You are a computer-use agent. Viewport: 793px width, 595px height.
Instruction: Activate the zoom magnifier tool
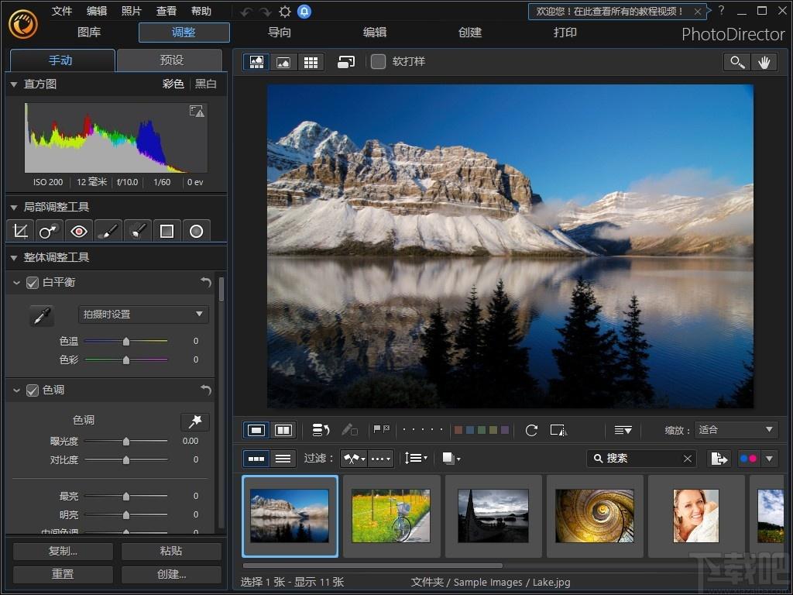pos(737,62)
